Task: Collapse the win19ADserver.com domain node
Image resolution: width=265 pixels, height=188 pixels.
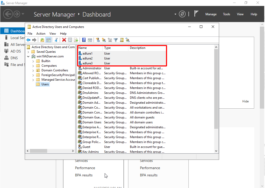Action: pos(28,56)
